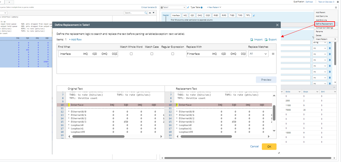Click the magnifier icon in search box
Viewport: 341px width, 162px height.
click(146, 13)
